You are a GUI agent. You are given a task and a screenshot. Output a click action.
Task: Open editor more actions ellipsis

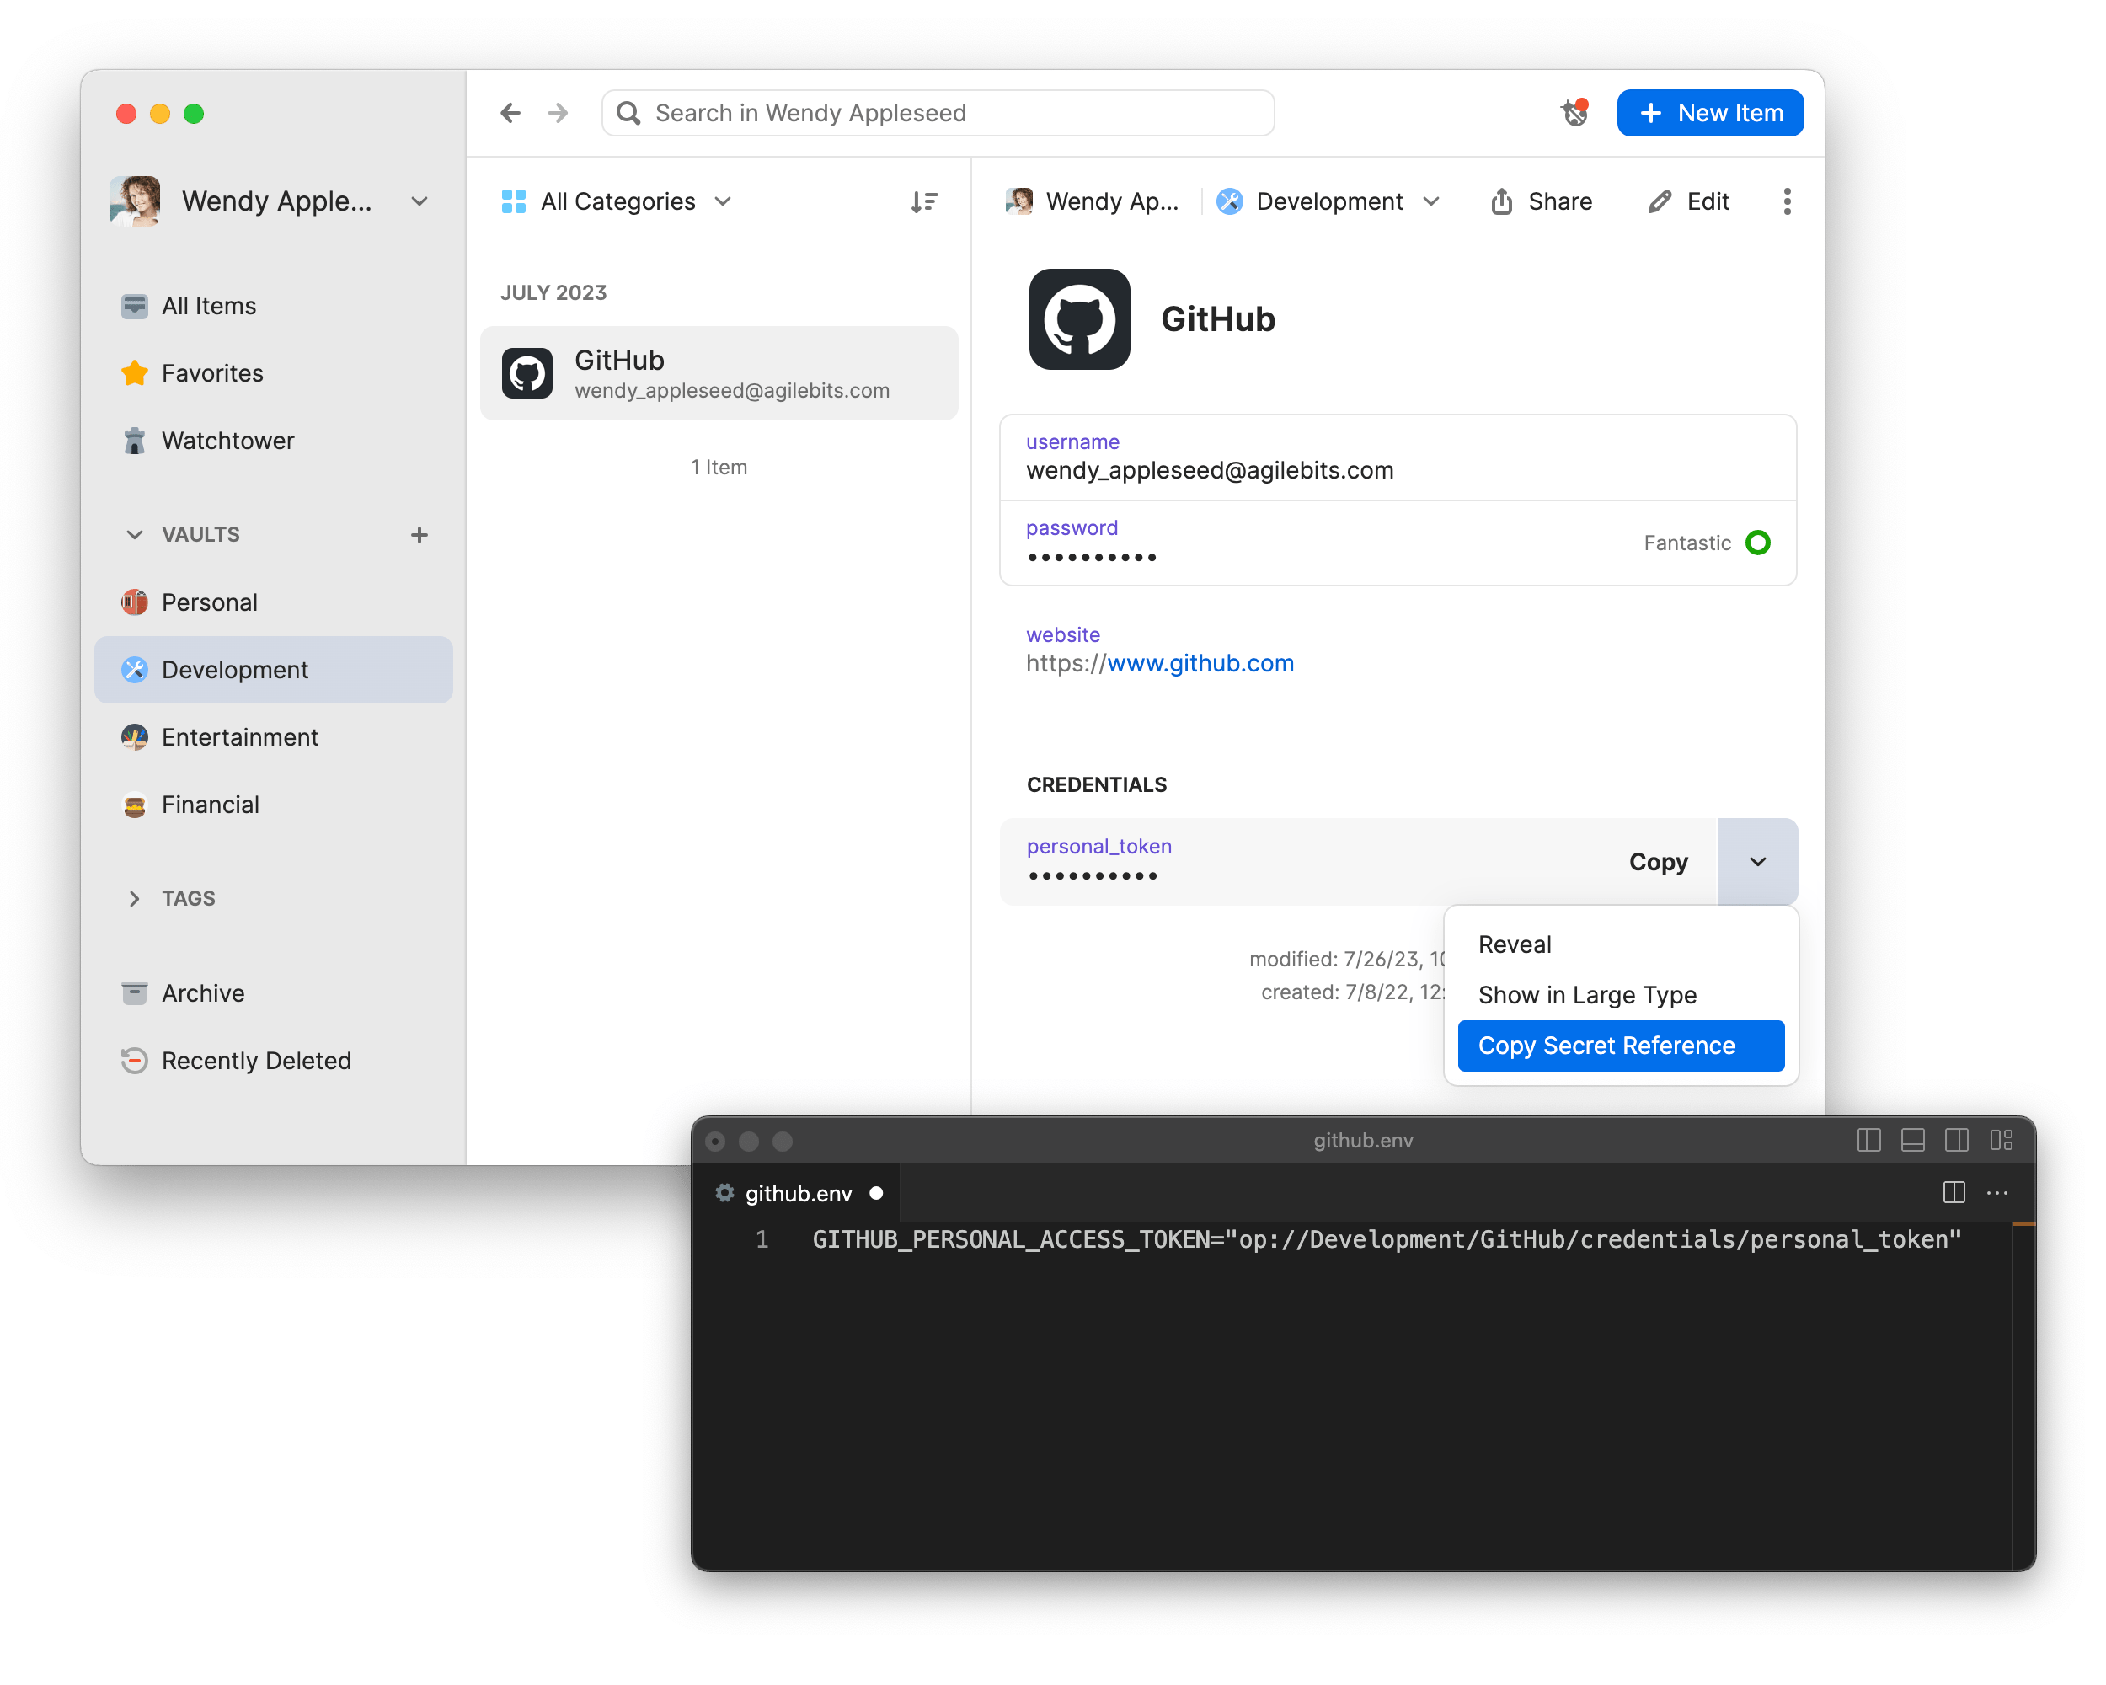coord(1996,1193)
